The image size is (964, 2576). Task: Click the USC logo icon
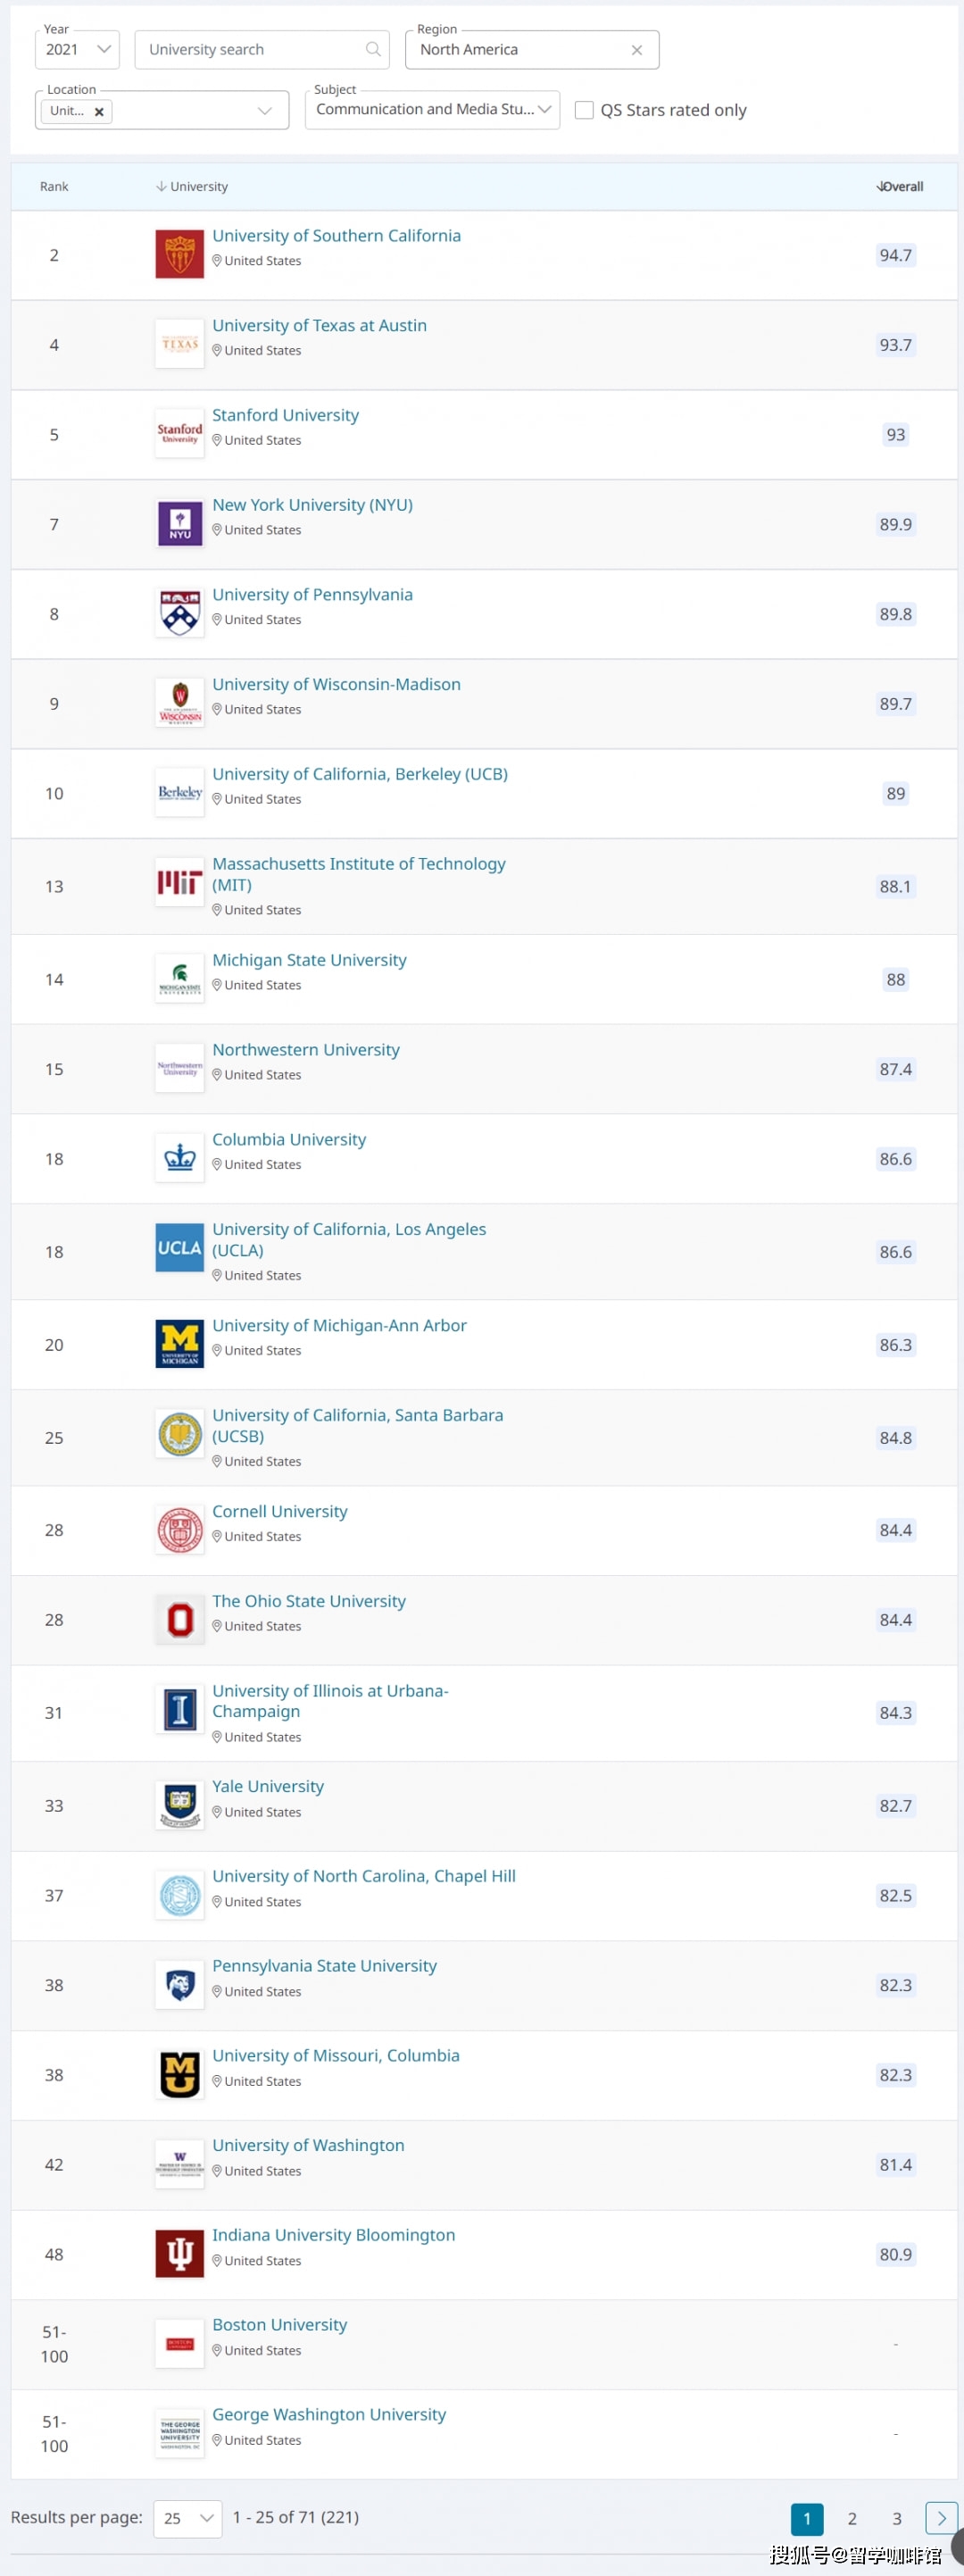(x=180, y=255)
